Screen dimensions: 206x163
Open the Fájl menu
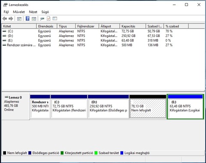tap(6, 12)
